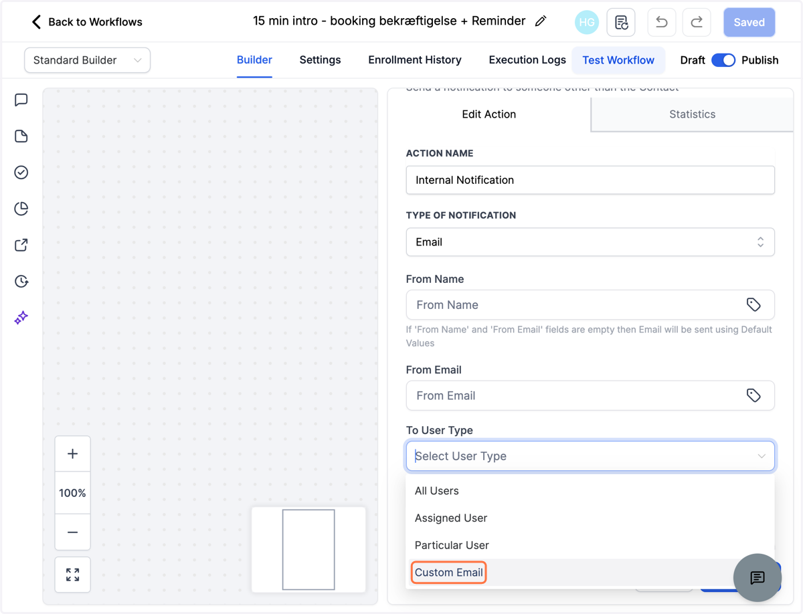Image resolution: width=803 pixels, height=614 pixels.
Task: Click the checkmark circle sidebar icon
Action: [21, 173]
